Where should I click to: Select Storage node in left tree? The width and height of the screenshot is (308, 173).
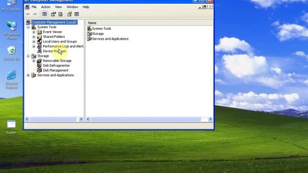coord(43,56)
